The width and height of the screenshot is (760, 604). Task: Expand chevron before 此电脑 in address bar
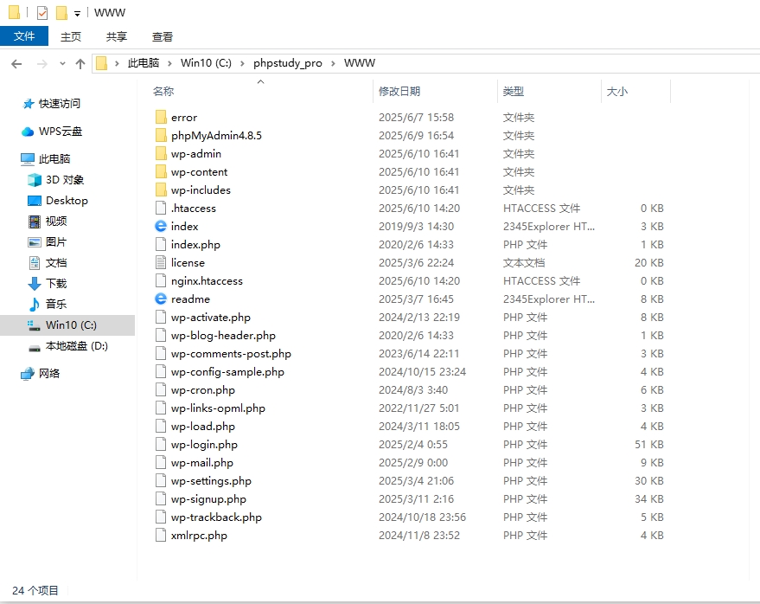pyautogui.click(x=117, y=63)
